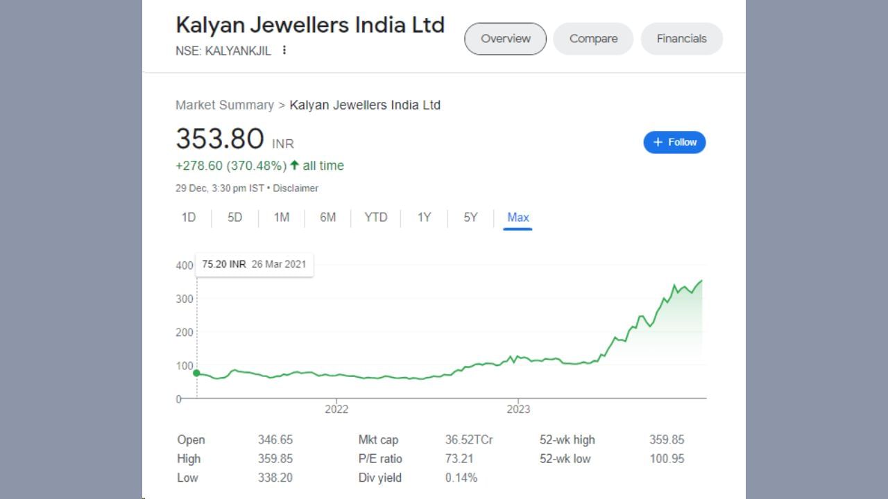Select the Max chart range
888x499 pixels.
(518, 218)
